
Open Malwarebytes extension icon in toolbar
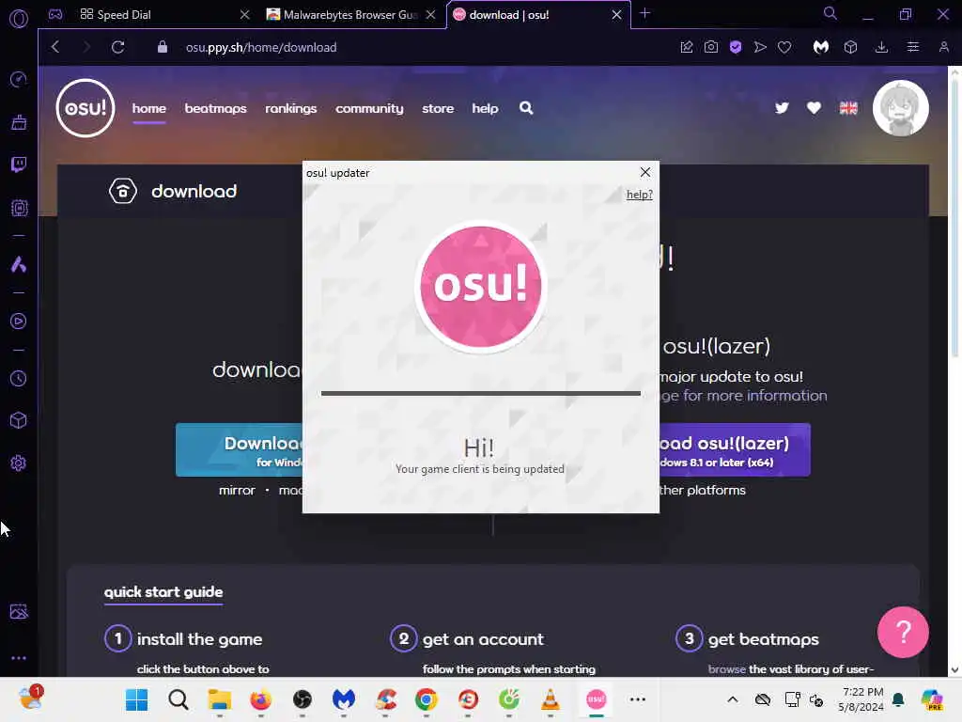[821, 47]
